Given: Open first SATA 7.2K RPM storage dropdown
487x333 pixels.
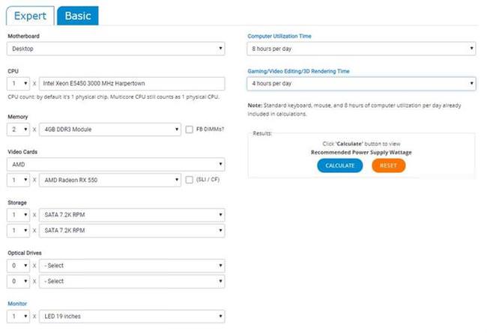Looking at the screenshot, I should [132, 215].
